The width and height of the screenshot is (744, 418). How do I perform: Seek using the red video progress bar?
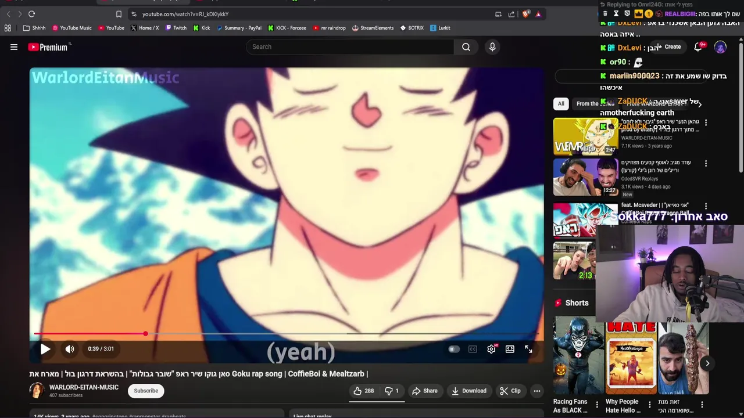click(x=287, y=334)
